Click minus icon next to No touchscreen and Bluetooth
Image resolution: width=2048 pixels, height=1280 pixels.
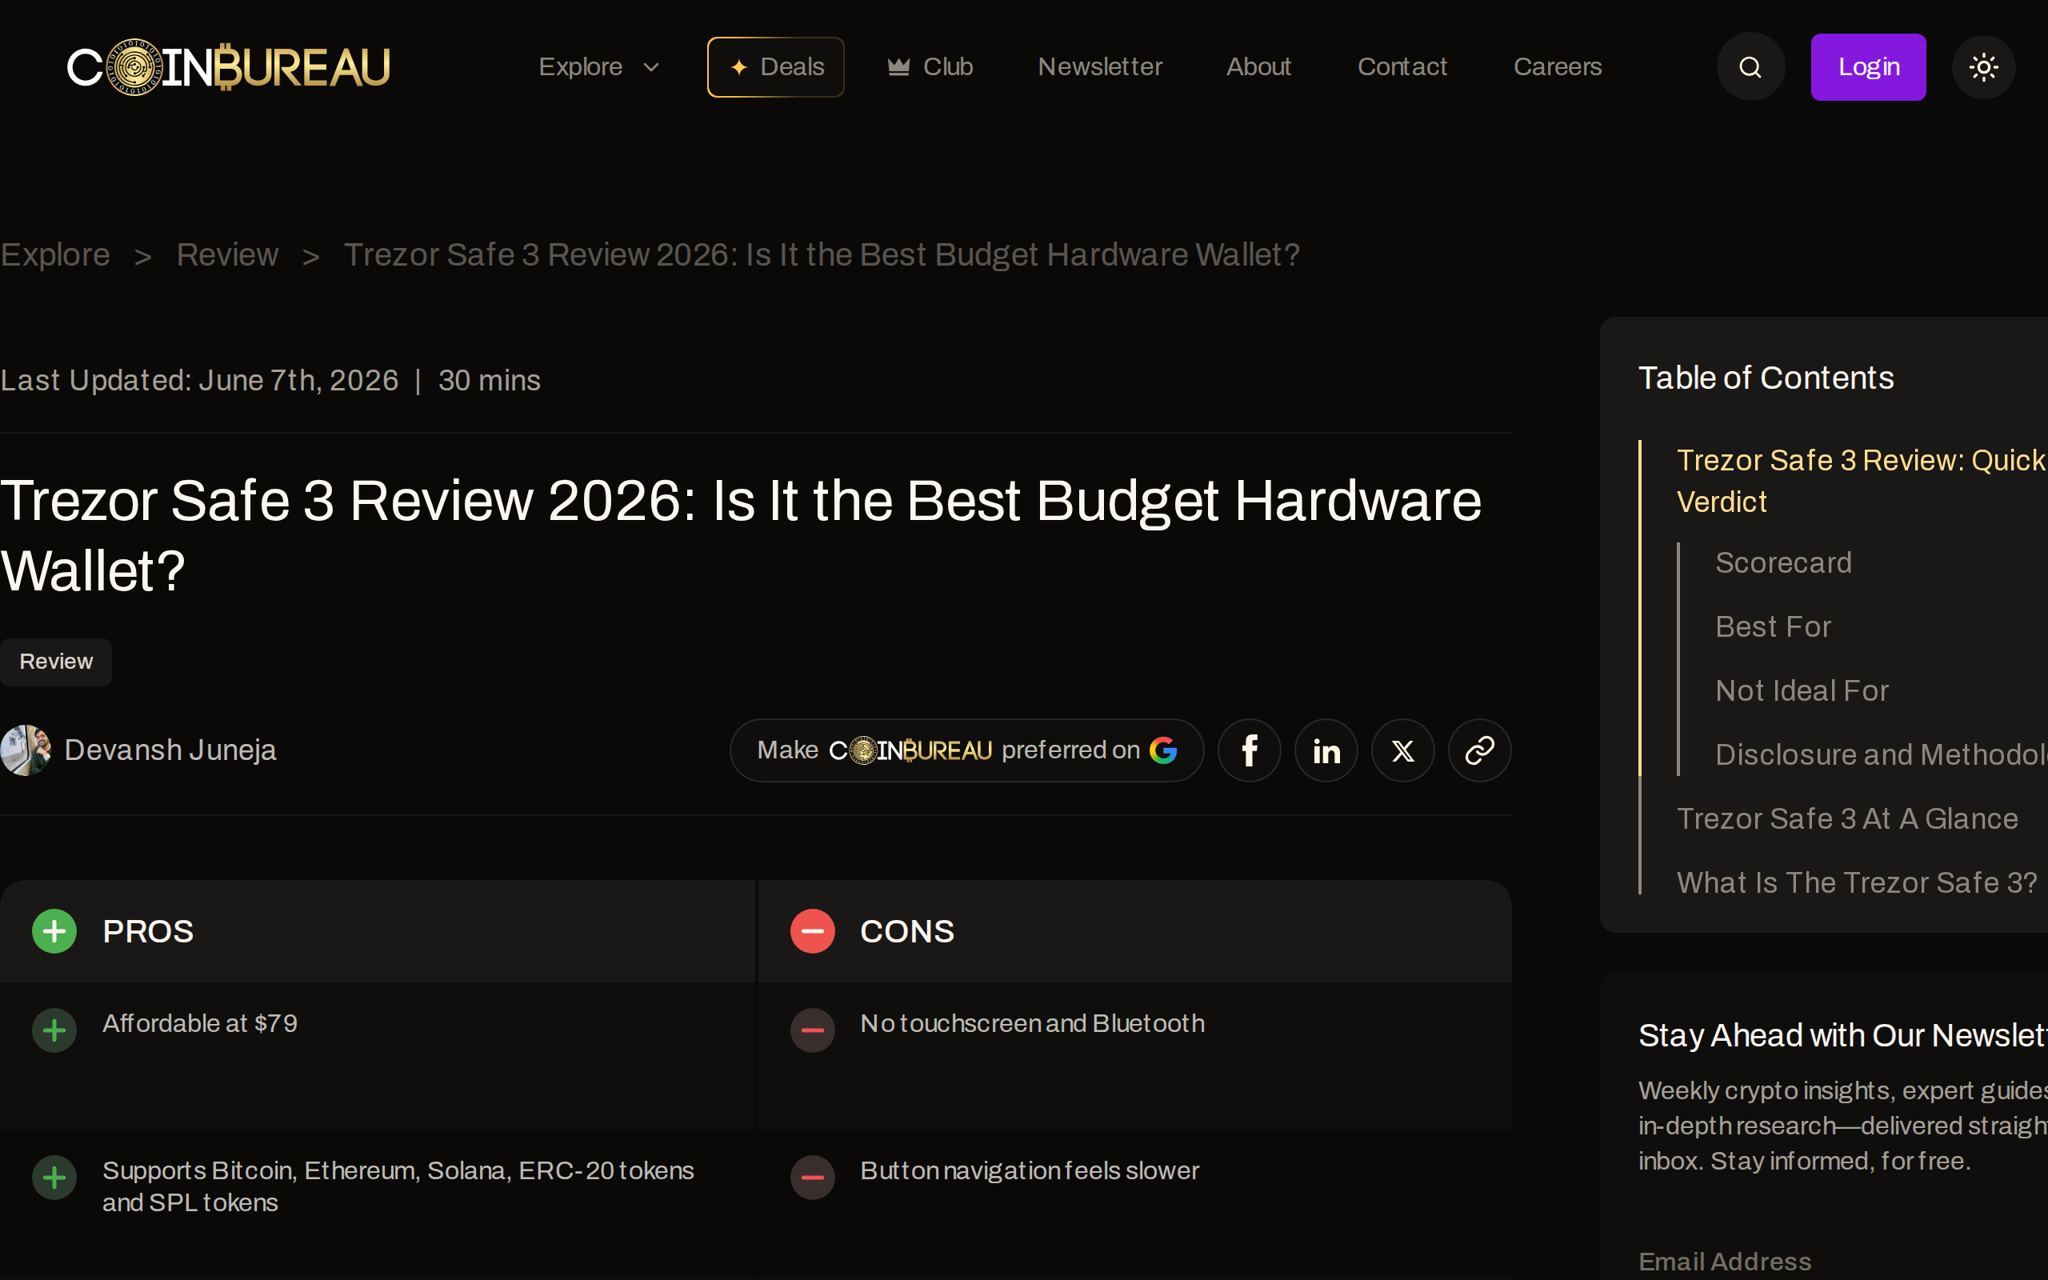813,1030
